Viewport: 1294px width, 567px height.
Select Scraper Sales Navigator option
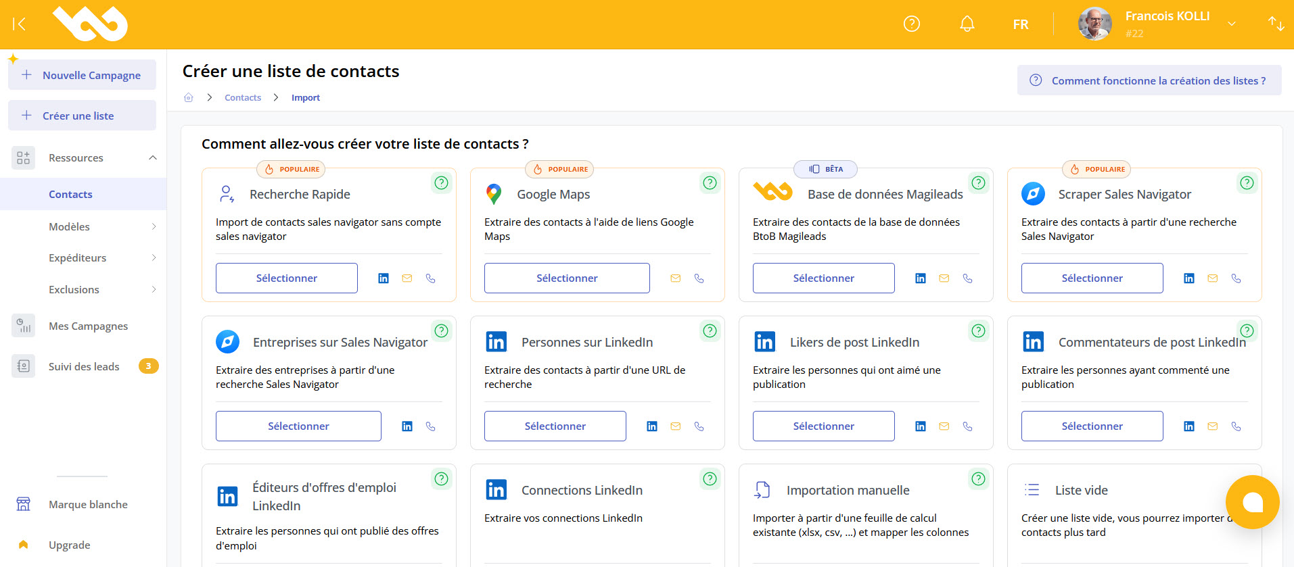pyautogui.click(x=1092, y=278)
